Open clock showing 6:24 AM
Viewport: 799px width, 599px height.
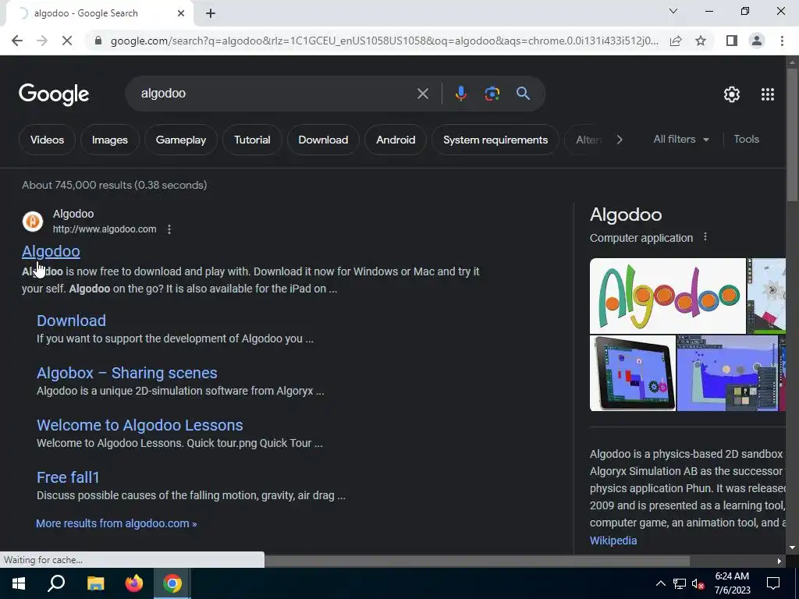point(732,583)
